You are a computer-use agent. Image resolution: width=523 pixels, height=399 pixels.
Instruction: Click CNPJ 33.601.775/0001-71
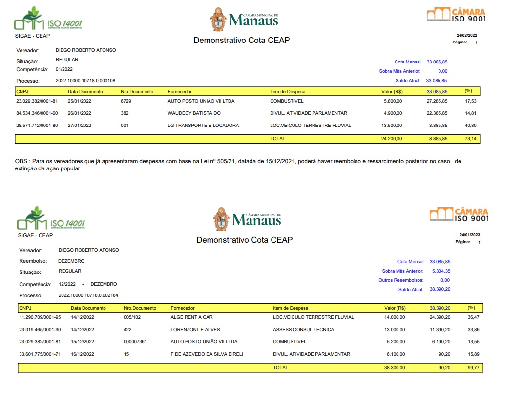click(40, 354)
